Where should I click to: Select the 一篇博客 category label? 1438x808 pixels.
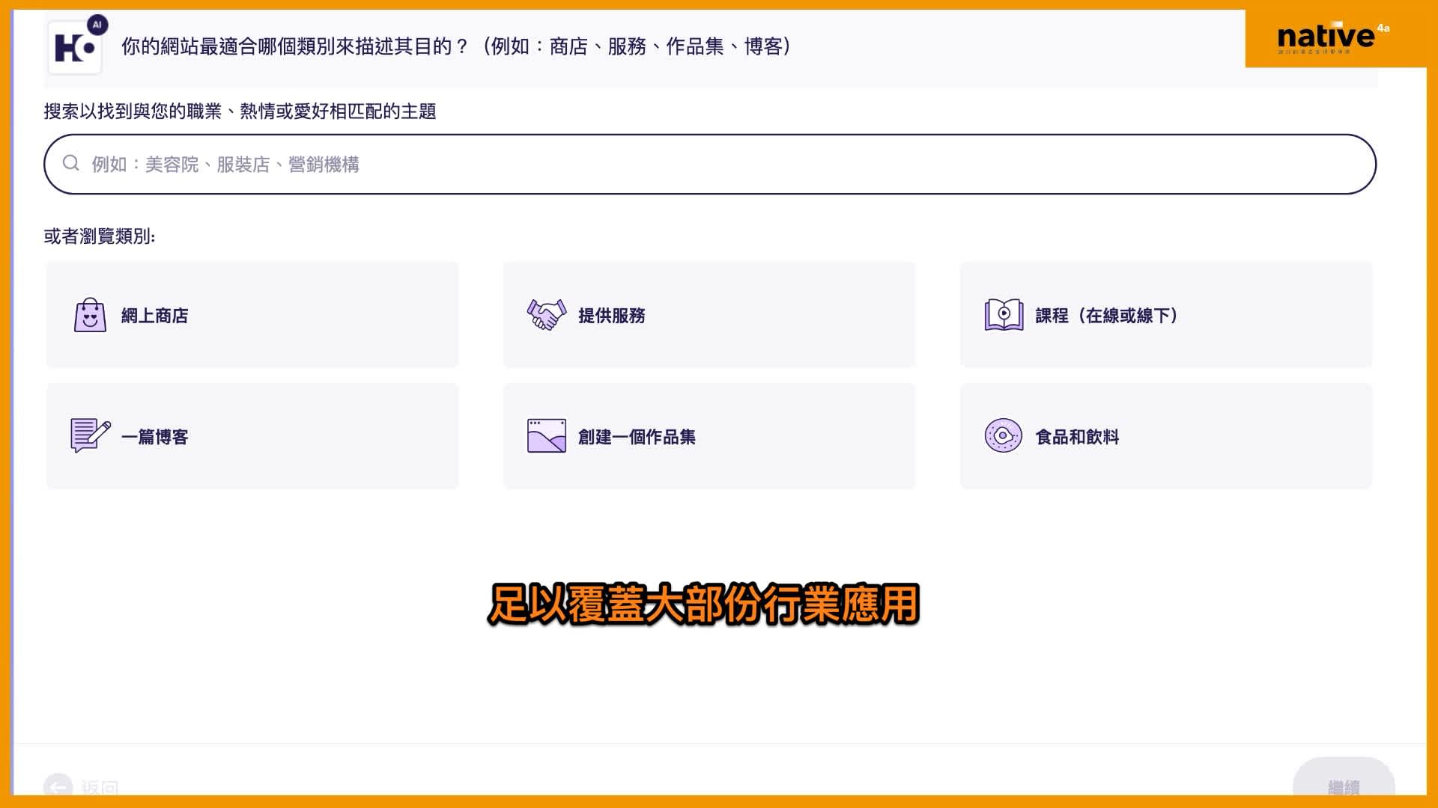(155, 437)
